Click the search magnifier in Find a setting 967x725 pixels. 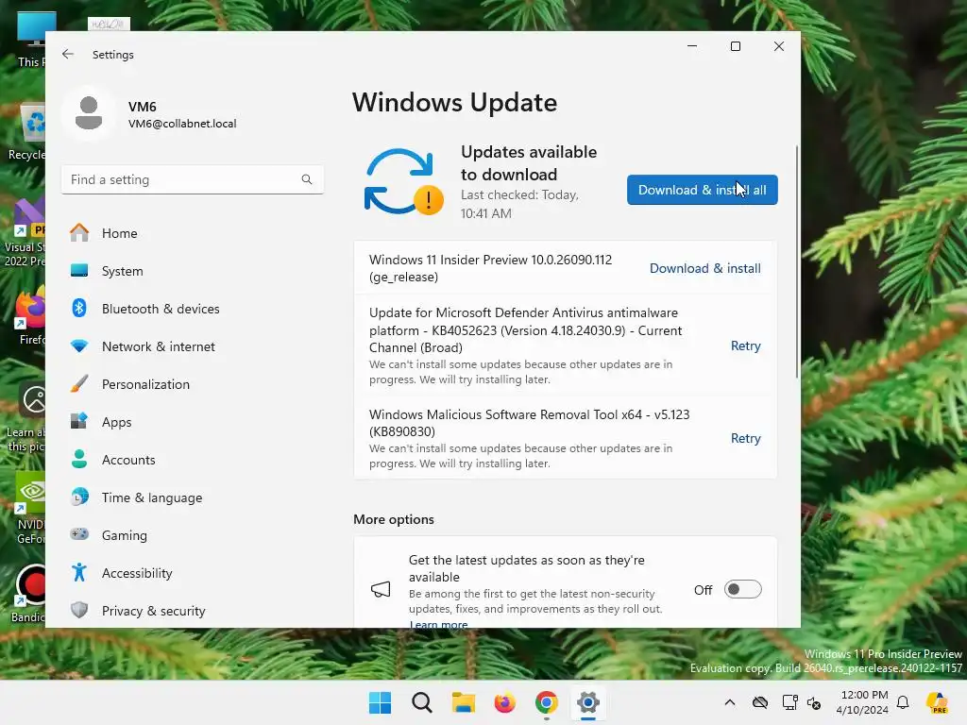[307, 179]
